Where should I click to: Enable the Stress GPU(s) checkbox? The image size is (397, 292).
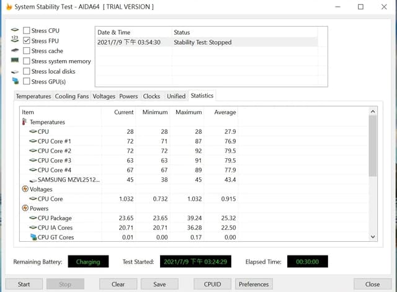[26, 81]
